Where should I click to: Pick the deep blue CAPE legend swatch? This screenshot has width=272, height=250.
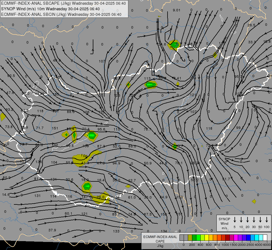(248, 238)
